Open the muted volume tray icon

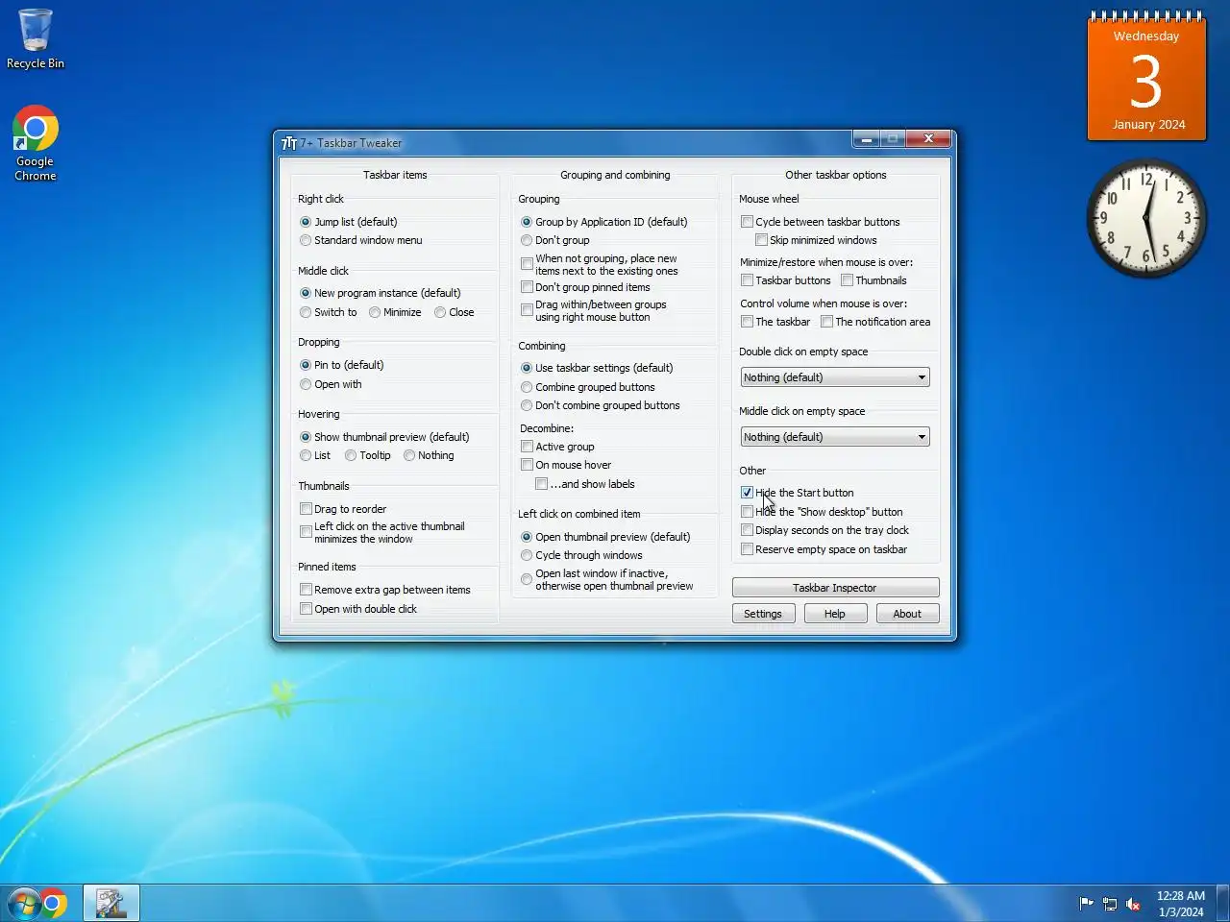click(1133, 904)
